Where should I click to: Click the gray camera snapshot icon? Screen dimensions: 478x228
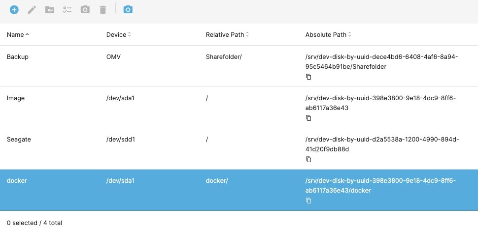(x=85, y=9)
